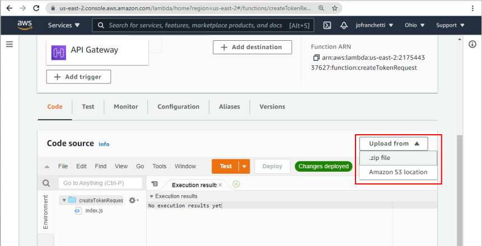482x246 pixels.
Task: Click the tab list icon in editor
Action: (155, 183)
